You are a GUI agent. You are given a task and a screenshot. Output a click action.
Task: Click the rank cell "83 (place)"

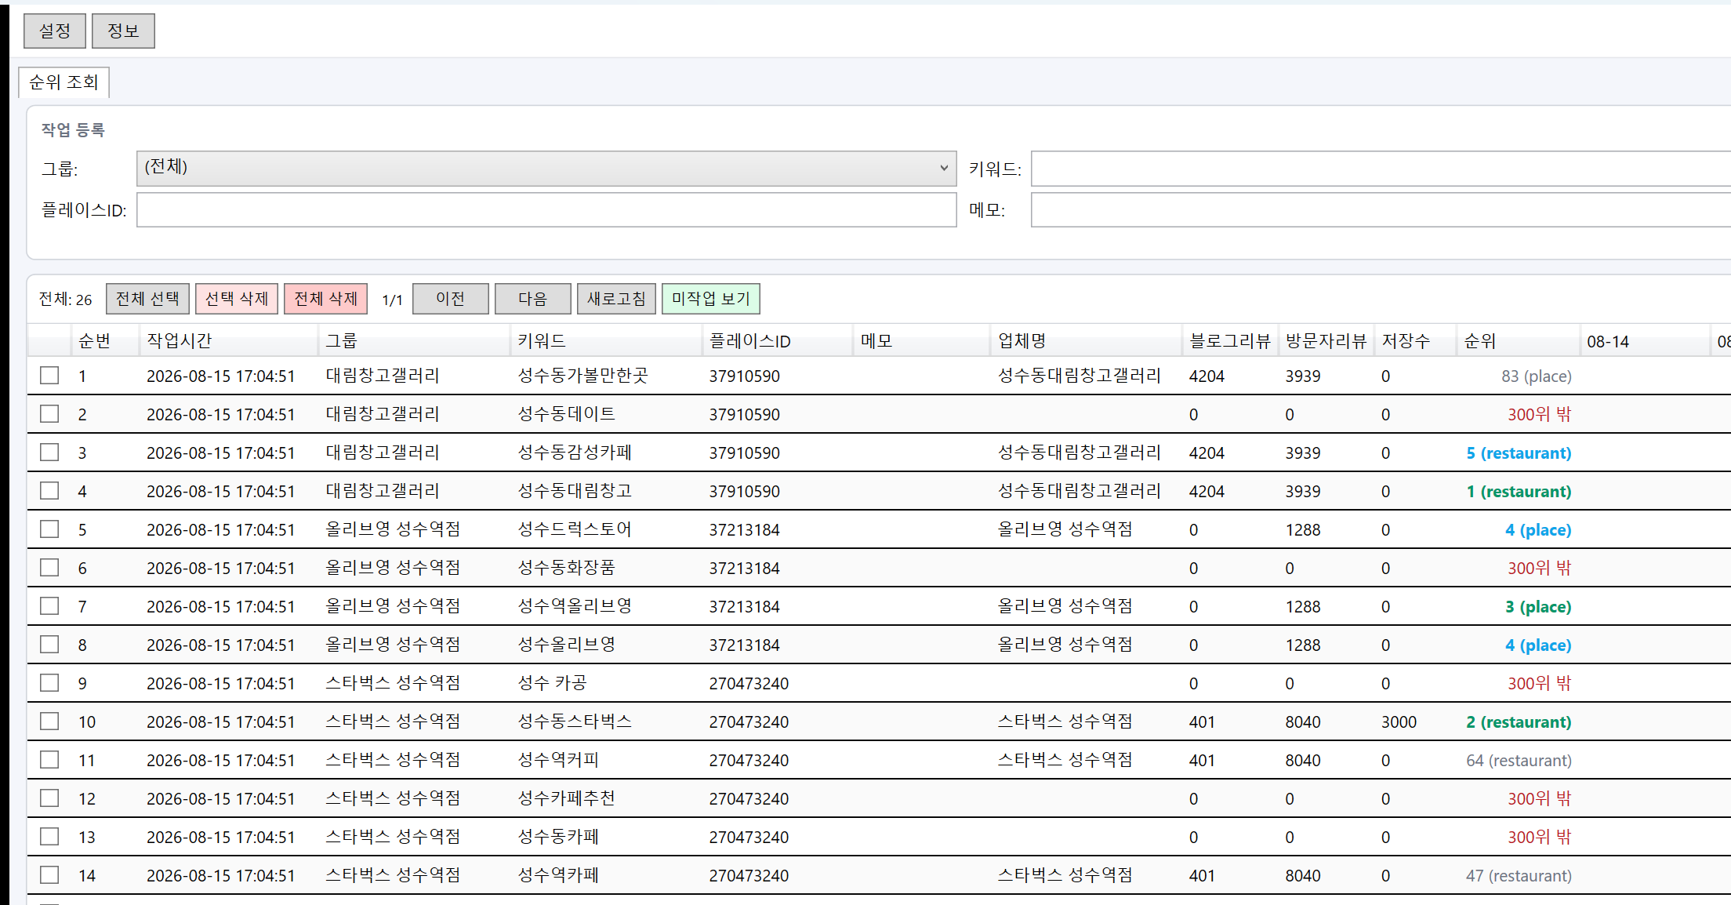[1537, 376]
